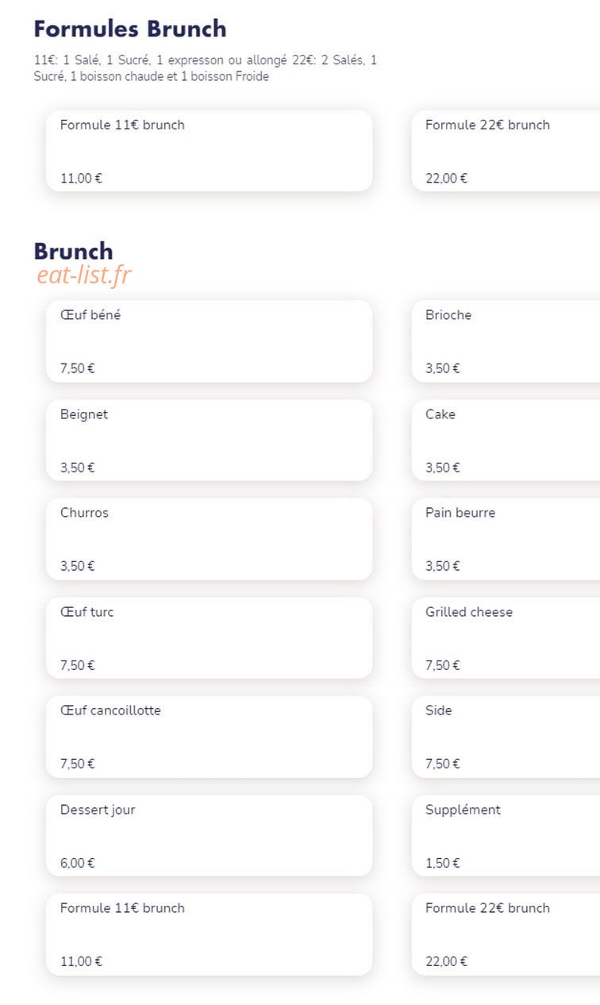600x1005 pixels.
Task: Click the Brunch section heading
Action: [73, 251]
